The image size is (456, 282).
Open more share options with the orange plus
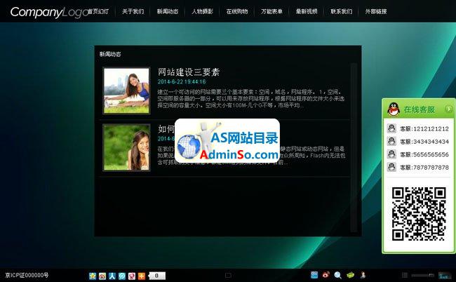pos(142,276)
